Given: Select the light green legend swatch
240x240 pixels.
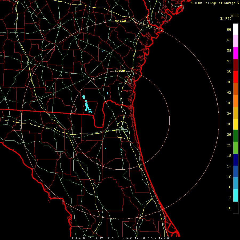Looking at the screenshot, I should click(x=235, y=147).
